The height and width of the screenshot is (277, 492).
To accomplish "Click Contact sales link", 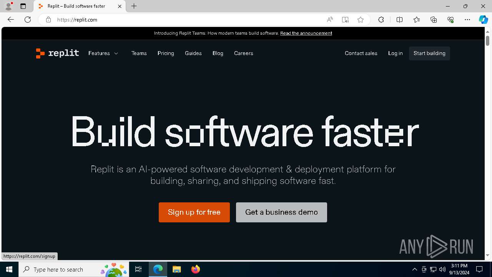I will coord(361,53).
